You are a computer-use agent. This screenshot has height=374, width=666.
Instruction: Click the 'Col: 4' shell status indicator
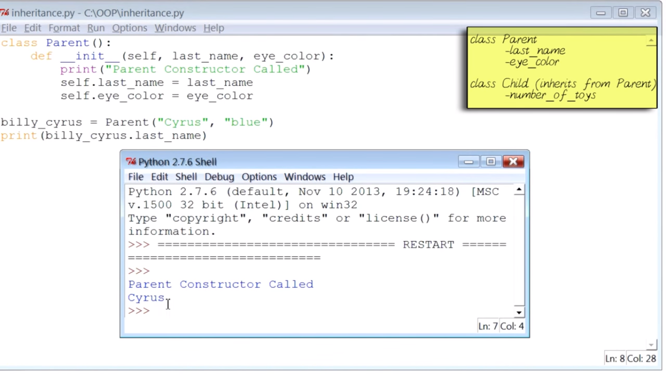pyautogui.click(x=512, y=326)
